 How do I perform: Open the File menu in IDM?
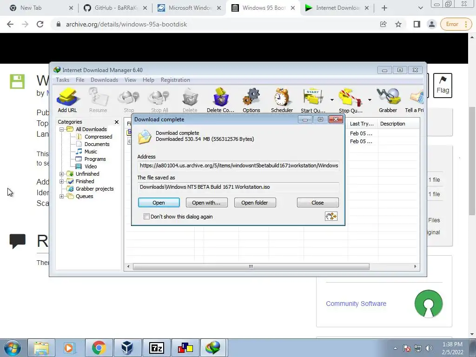click(x=80, y=80)
